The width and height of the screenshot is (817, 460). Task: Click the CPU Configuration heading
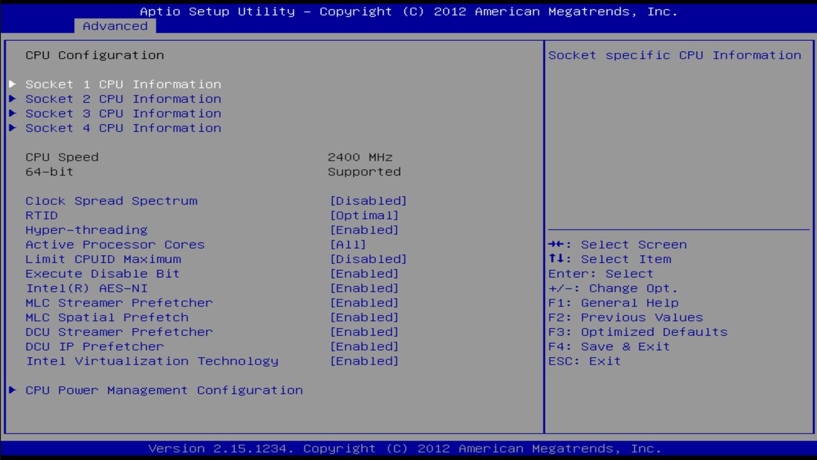point(95,56)
